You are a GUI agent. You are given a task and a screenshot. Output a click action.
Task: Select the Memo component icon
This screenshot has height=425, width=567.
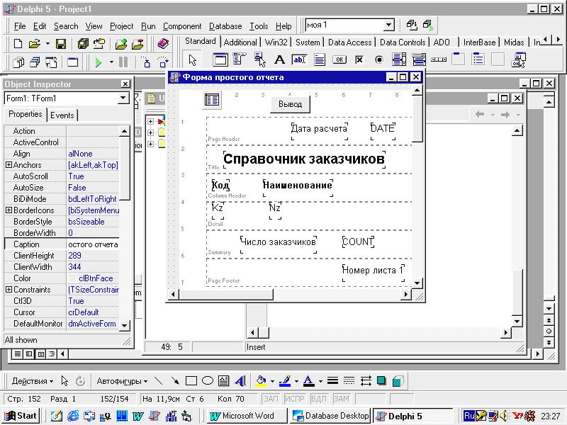[x=320, y=59]
